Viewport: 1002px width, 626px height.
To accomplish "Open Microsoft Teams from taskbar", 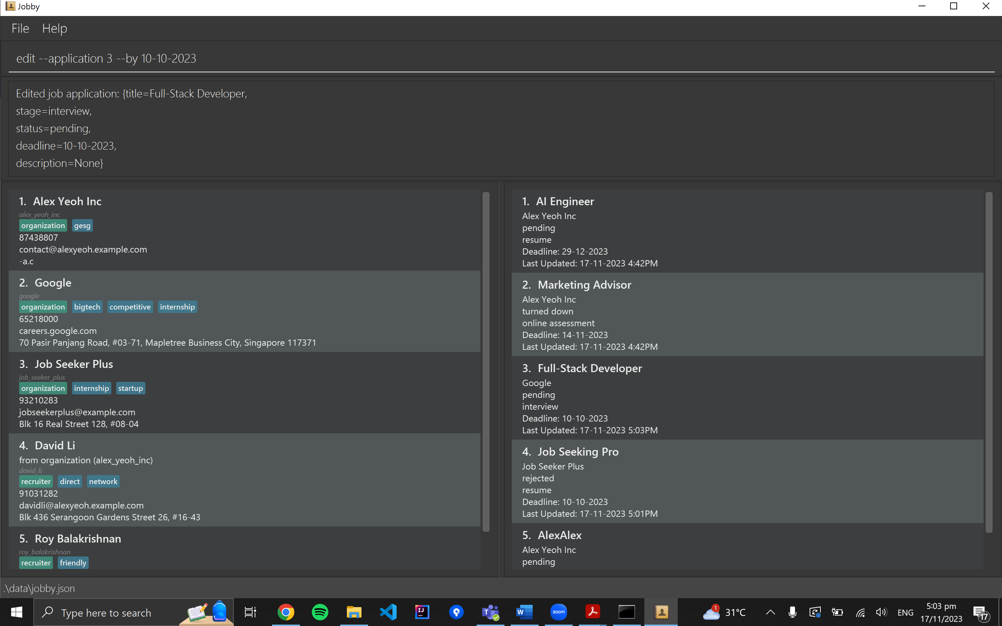I will click(x=490, y=612).
